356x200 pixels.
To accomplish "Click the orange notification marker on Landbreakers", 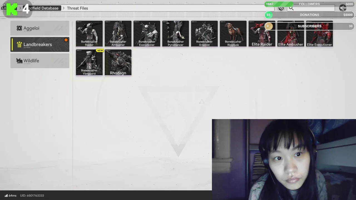I will 66,40.
